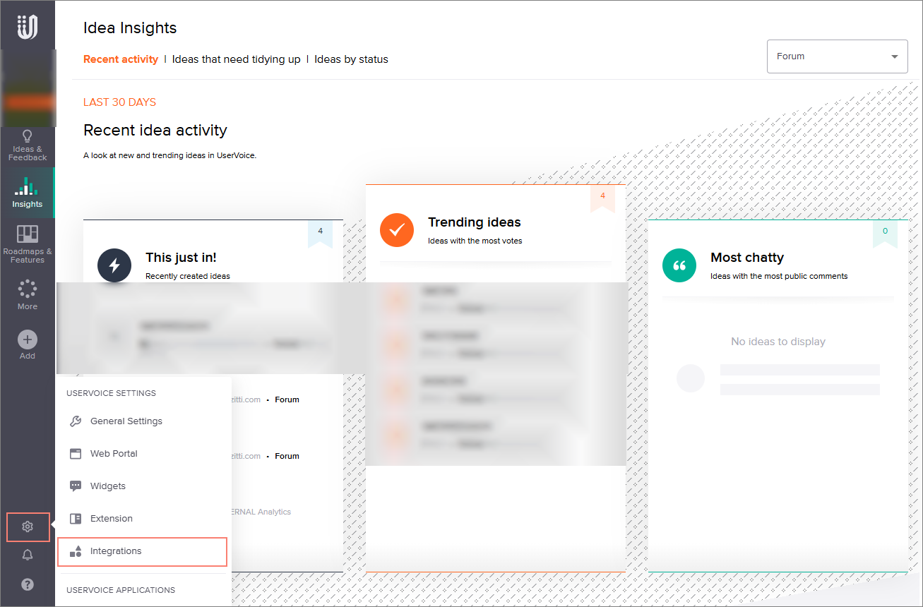Switch to Ideas that need tidying up

click(236, 59)
